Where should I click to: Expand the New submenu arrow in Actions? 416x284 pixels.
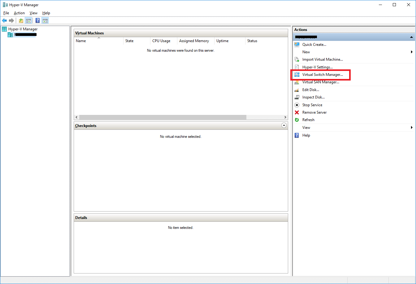click(412, 52)
